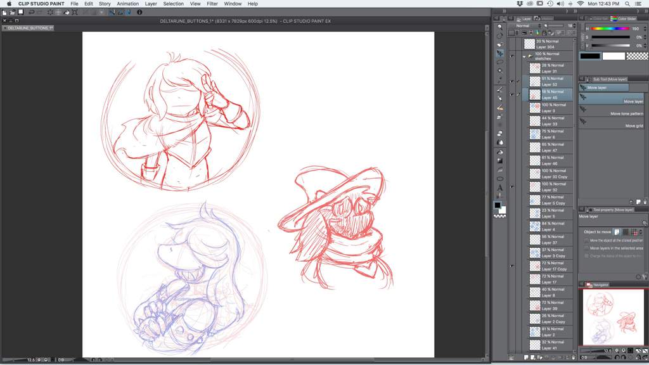Hide Layer 17 Copy with its eye icon
Viewport: 649px width, 365px height.
512,266
